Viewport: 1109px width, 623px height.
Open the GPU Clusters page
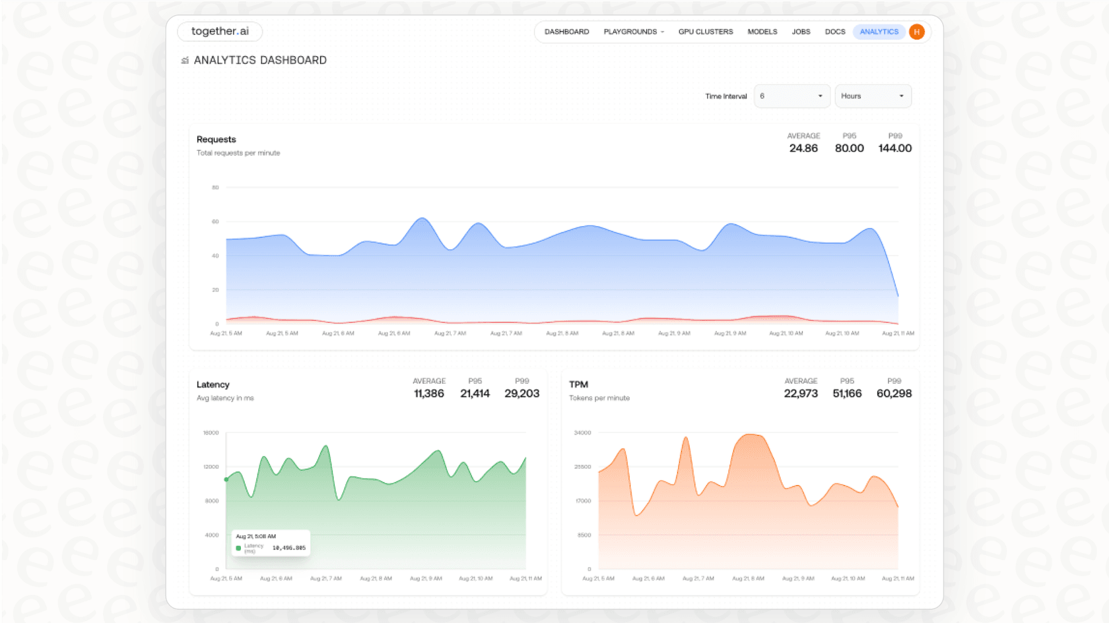(705, 31)
